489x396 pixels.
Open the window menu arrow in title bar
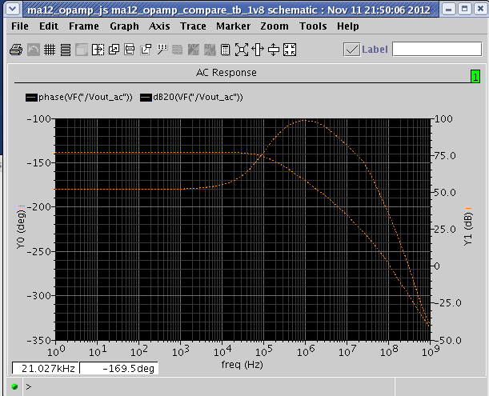(13, 9)
